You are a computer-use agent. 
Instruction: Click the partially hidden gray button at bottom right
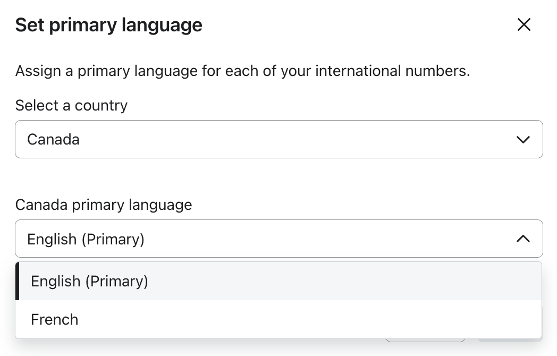click(x=510, y=340)
